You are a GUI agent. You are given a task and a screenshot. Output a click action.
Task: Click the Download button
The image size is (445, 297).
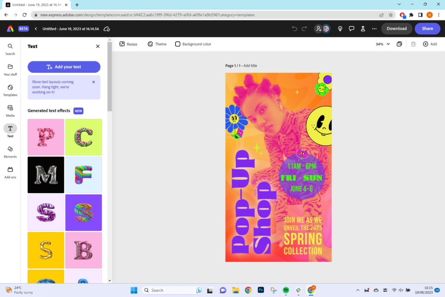[396, 28]
